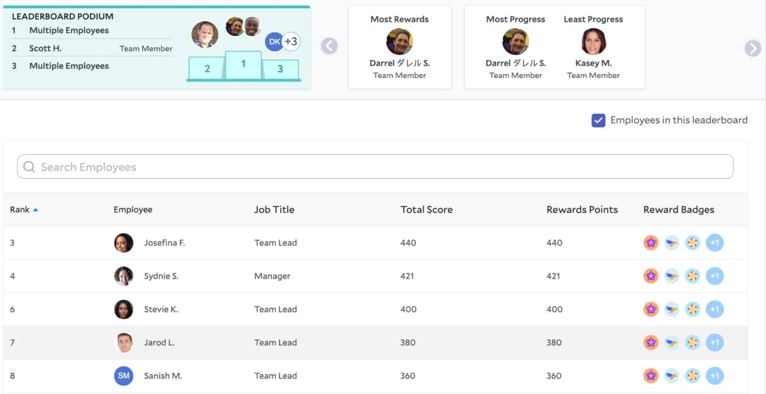
Task: Click Sanish M.'s SM avatar initials
Action: coord(124,375)
